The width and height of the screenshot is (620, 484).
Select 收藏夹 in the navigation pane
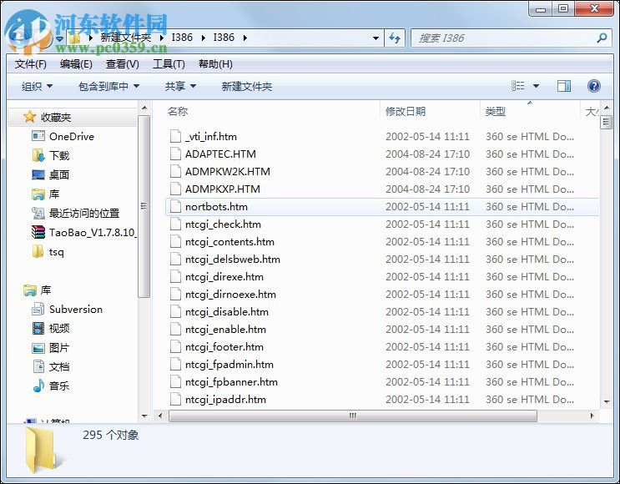[56, 117]
